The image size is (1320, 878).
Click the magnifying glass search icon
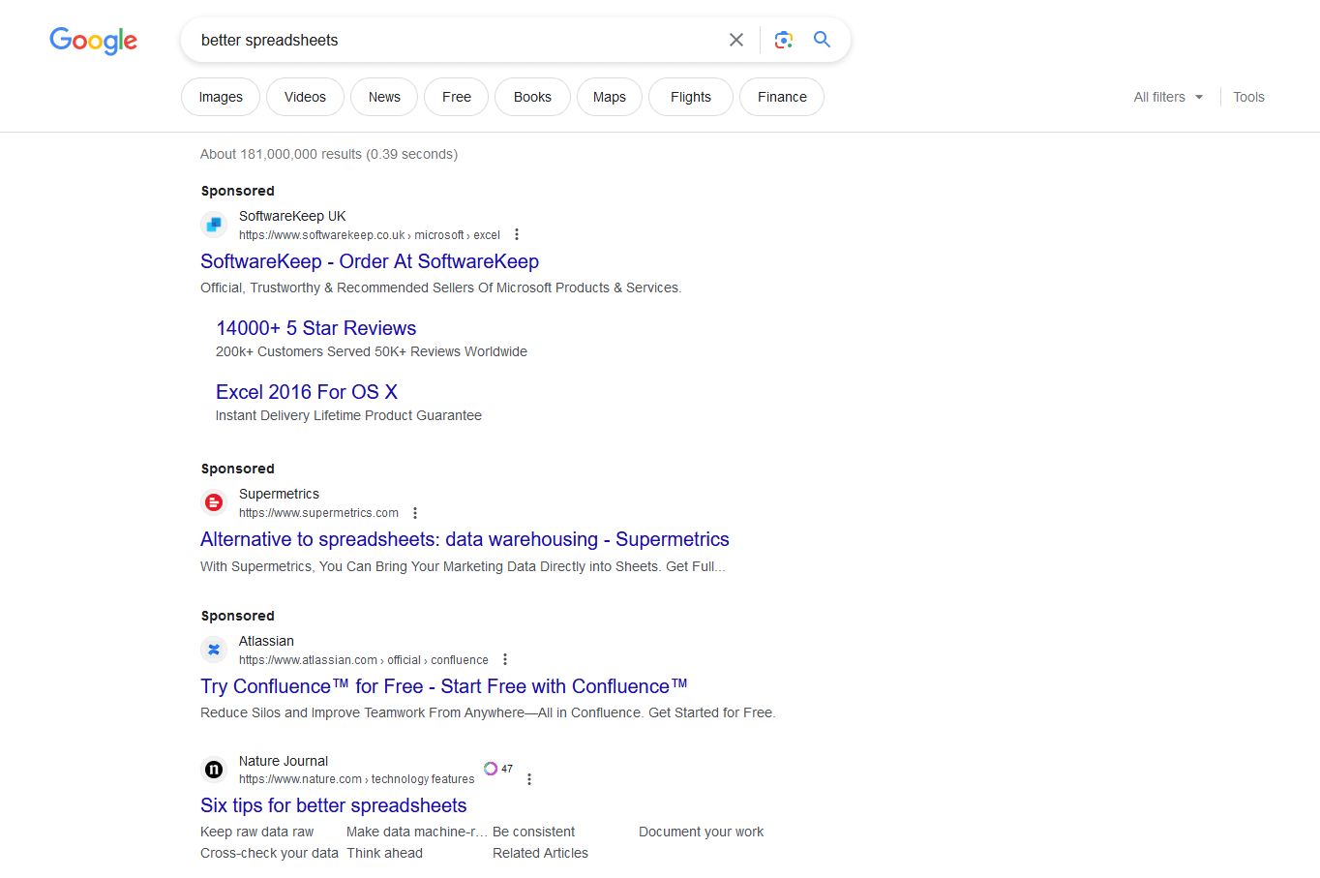click(x=822, y=40)
